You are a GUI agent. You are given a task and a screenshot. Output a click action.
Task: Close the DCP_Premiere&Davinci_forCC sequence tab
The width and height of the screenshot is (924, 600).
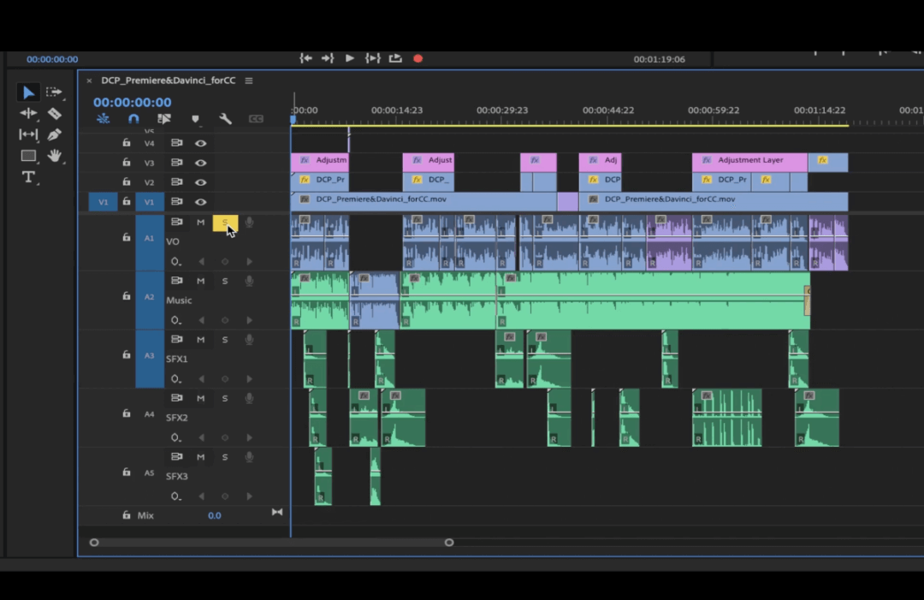click(89, 80)
